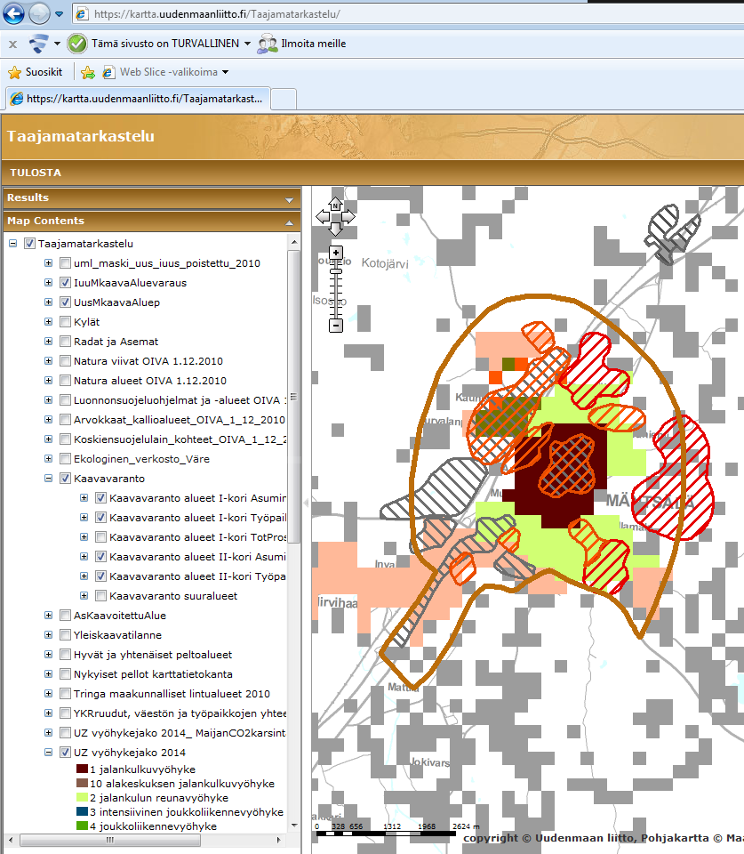Click the Internet Explorer page icon in address bar
Viewport: 744px width, 854px height.
tap(82, 14)
